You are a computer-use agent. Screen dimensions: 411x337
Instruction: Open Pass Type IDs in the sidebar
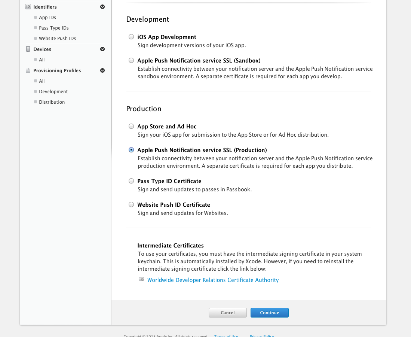click(x=54, y=28)
